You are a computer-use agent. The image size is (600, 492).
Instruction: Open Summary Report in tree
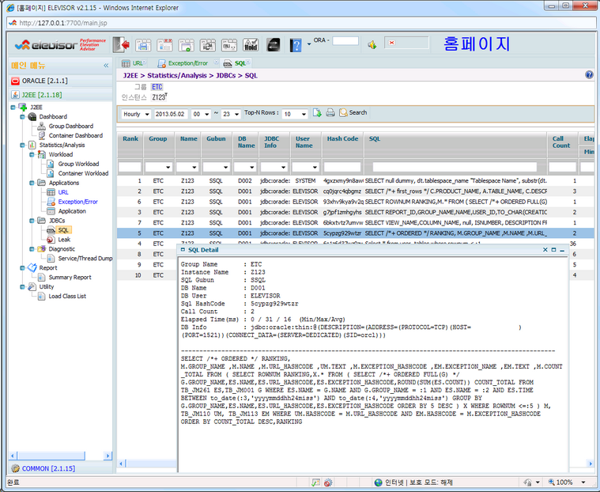tap(70, 277)
